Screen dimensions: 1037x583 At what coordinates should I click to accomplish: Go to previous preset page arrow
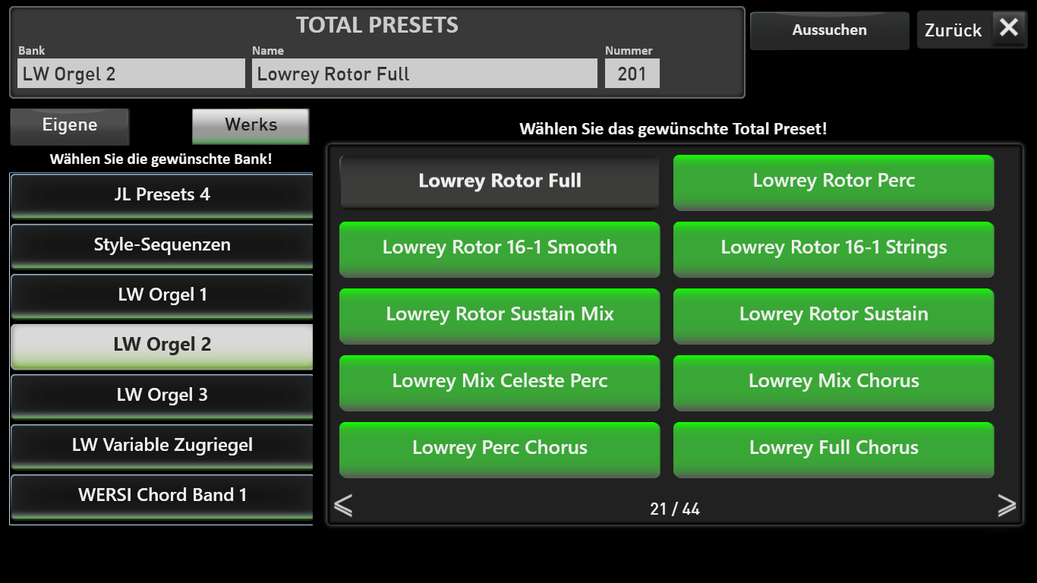(343, 506)
